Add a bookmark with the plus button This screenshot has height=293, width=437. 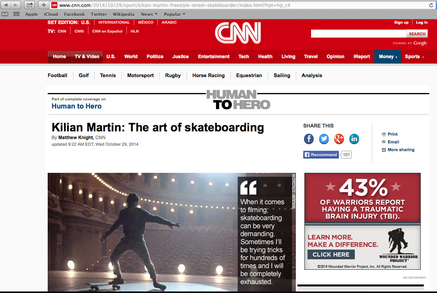pyautogui.click(x=44, y=5)
